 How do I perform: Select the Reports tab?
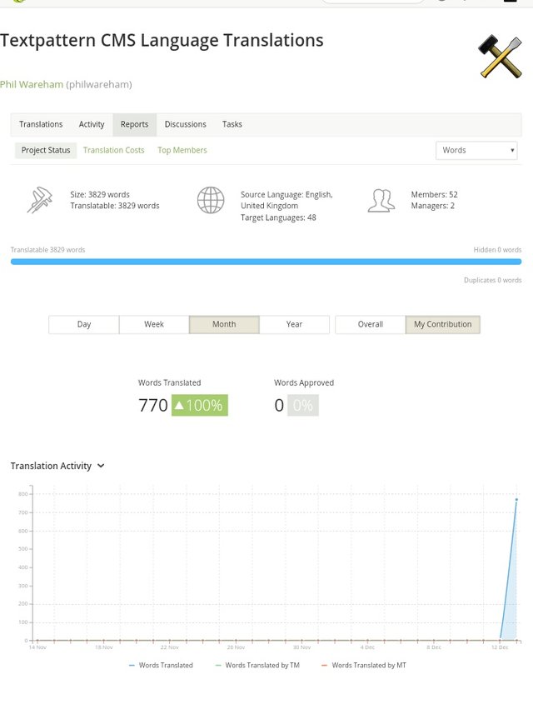[134, 124]
